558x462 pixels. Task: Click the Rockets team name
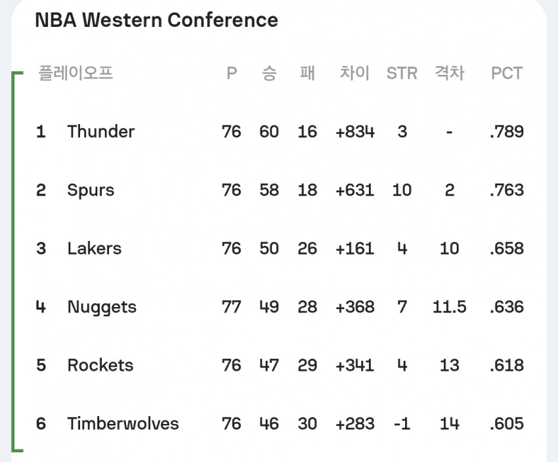click(100, 366)
